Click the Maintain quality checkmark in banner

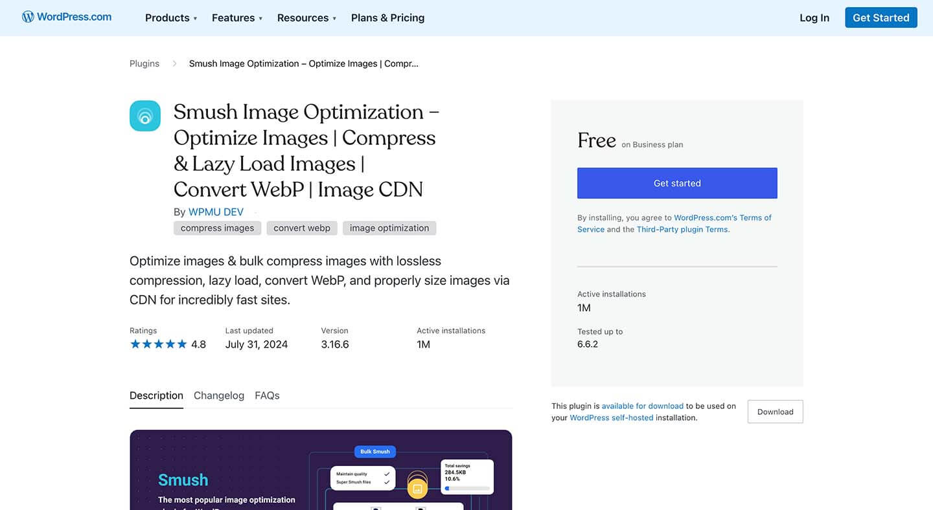[x=387, y=474]
